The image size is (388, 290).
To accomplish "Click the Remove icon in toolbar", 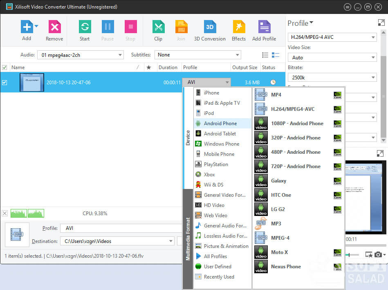I will pos(54,27).
